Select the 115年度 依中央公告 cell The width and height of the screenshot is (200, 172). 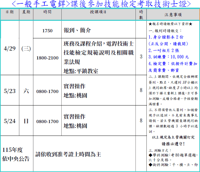click(x=16, y=154)
